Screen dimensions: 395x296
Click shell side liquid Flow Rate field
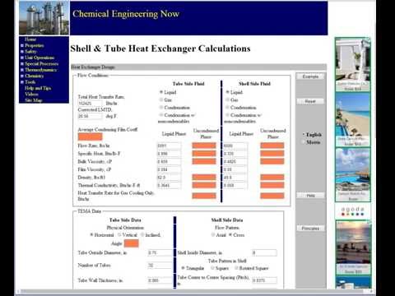coord(235,146)
